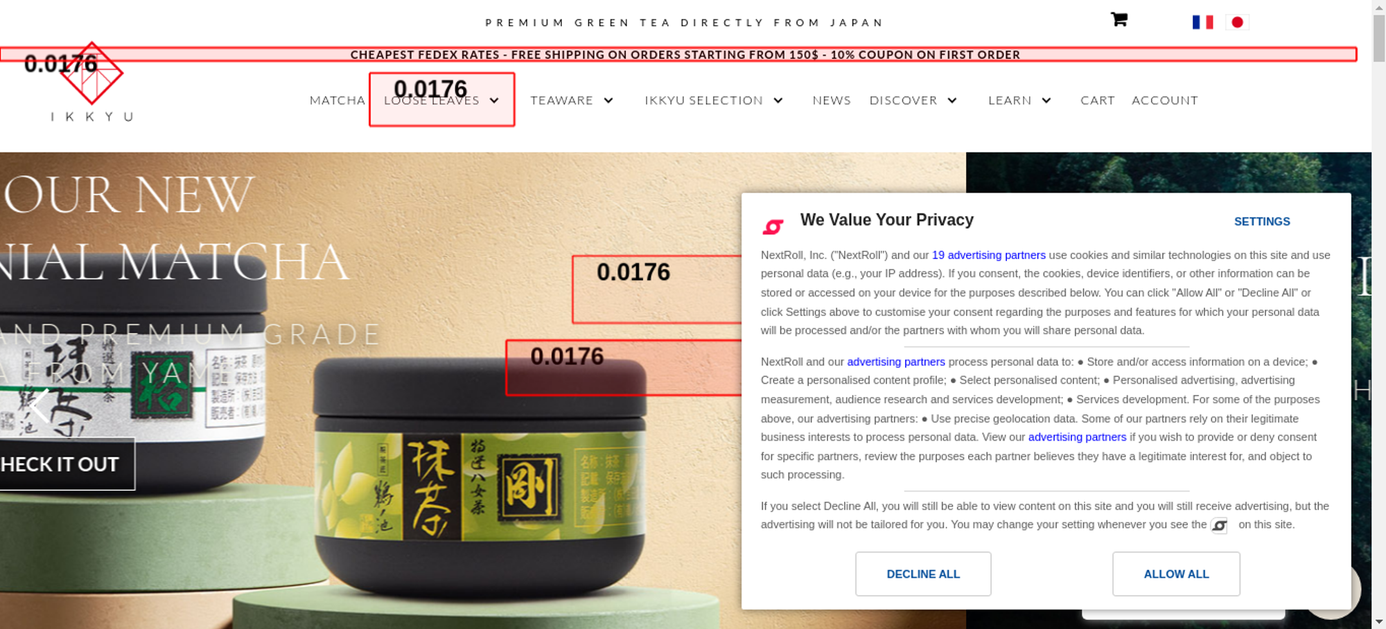
Task: Open the 19 advertising partners link
Action: pos(989,255)
